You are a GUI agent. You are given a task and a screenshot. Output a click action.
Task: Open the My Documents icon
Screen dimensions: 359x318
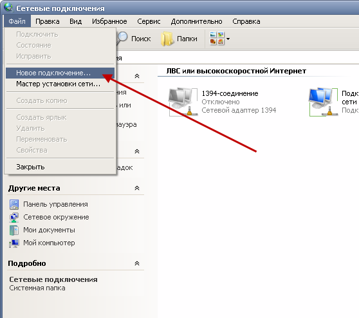point(14,230)
